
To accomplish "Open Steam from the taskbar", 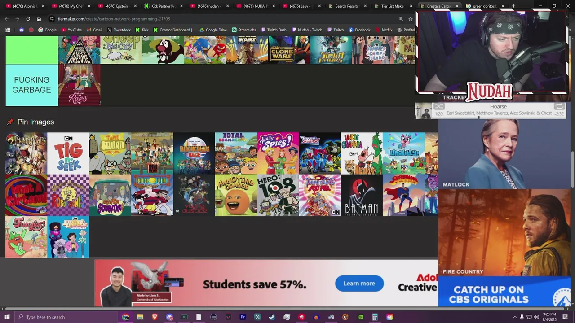I will 272,317.
